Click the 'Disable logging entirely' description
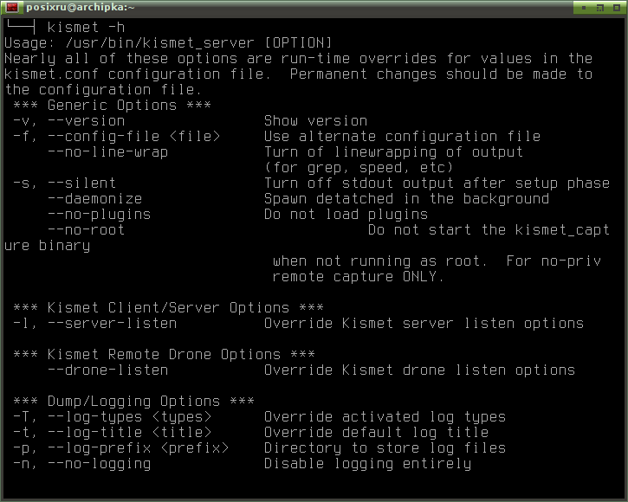Image resolution: width=628 pixels, height=502 pixels. point(367,464)
